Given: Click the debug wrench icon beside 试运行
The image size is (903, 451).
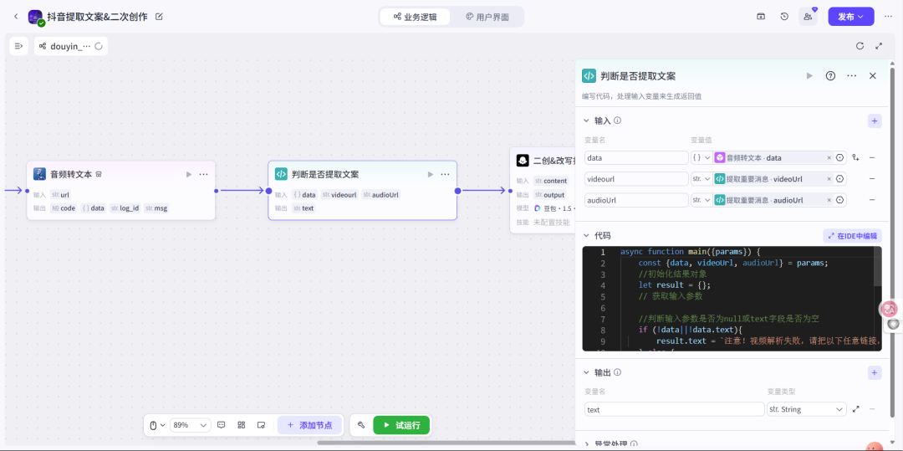Looking at the screenshot, I should coord(361,425).
